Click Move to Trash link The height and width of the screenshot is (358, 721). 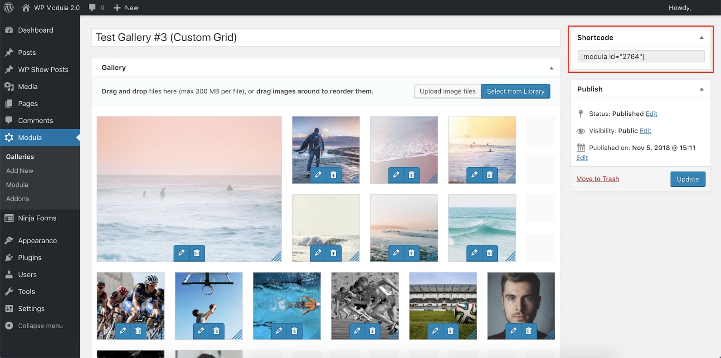(x=598, y=179)
